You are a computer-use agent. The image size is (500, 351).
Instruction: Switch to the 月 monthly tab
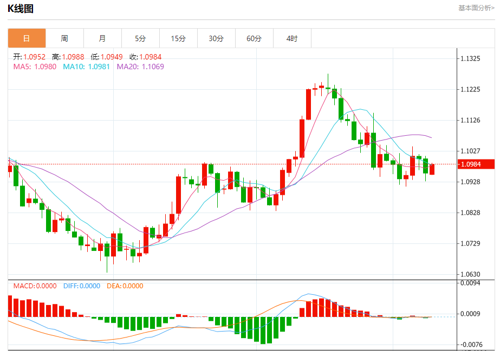[103, 38]
